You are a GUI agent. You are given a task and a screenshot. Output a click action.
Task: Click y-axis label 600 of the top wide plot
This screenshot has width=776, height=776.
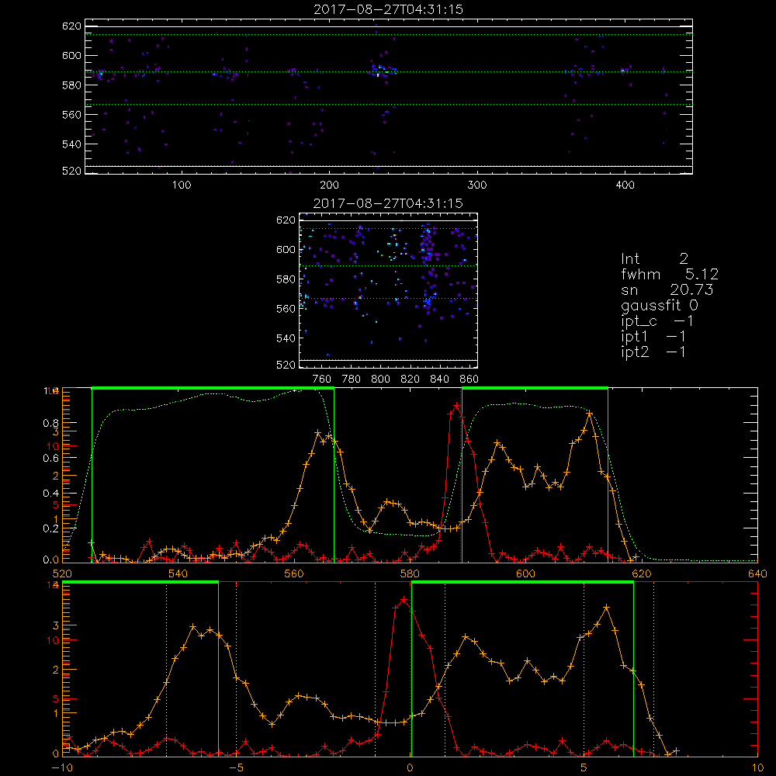pos(71,55)
